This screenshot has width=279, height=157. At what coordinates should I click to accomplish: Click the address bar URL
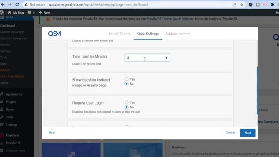[x=98, y=5]
